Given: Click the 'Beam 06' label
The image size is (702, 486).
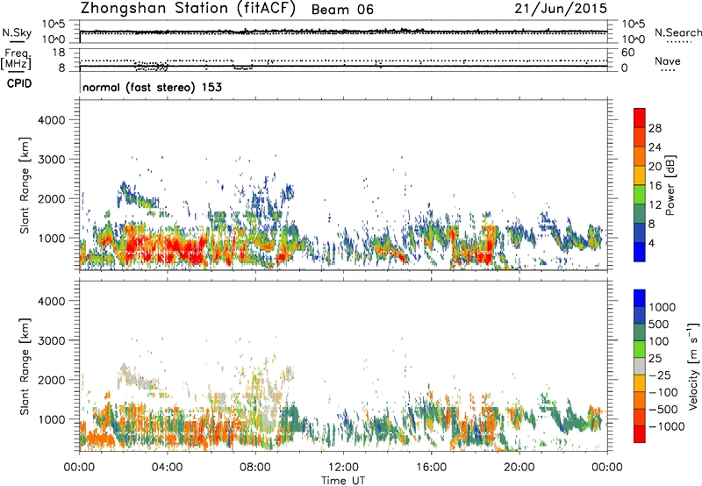Looking at the screenshot, I should pos(342,10).
